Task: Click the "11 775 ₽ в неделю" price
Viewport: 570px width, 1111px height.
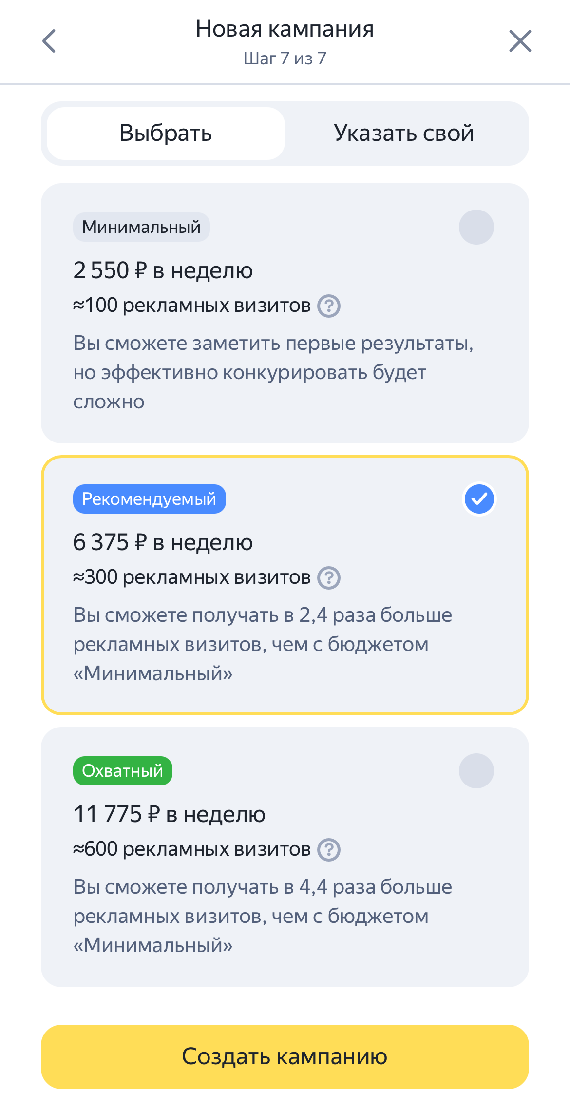Action: coord(169,814)
